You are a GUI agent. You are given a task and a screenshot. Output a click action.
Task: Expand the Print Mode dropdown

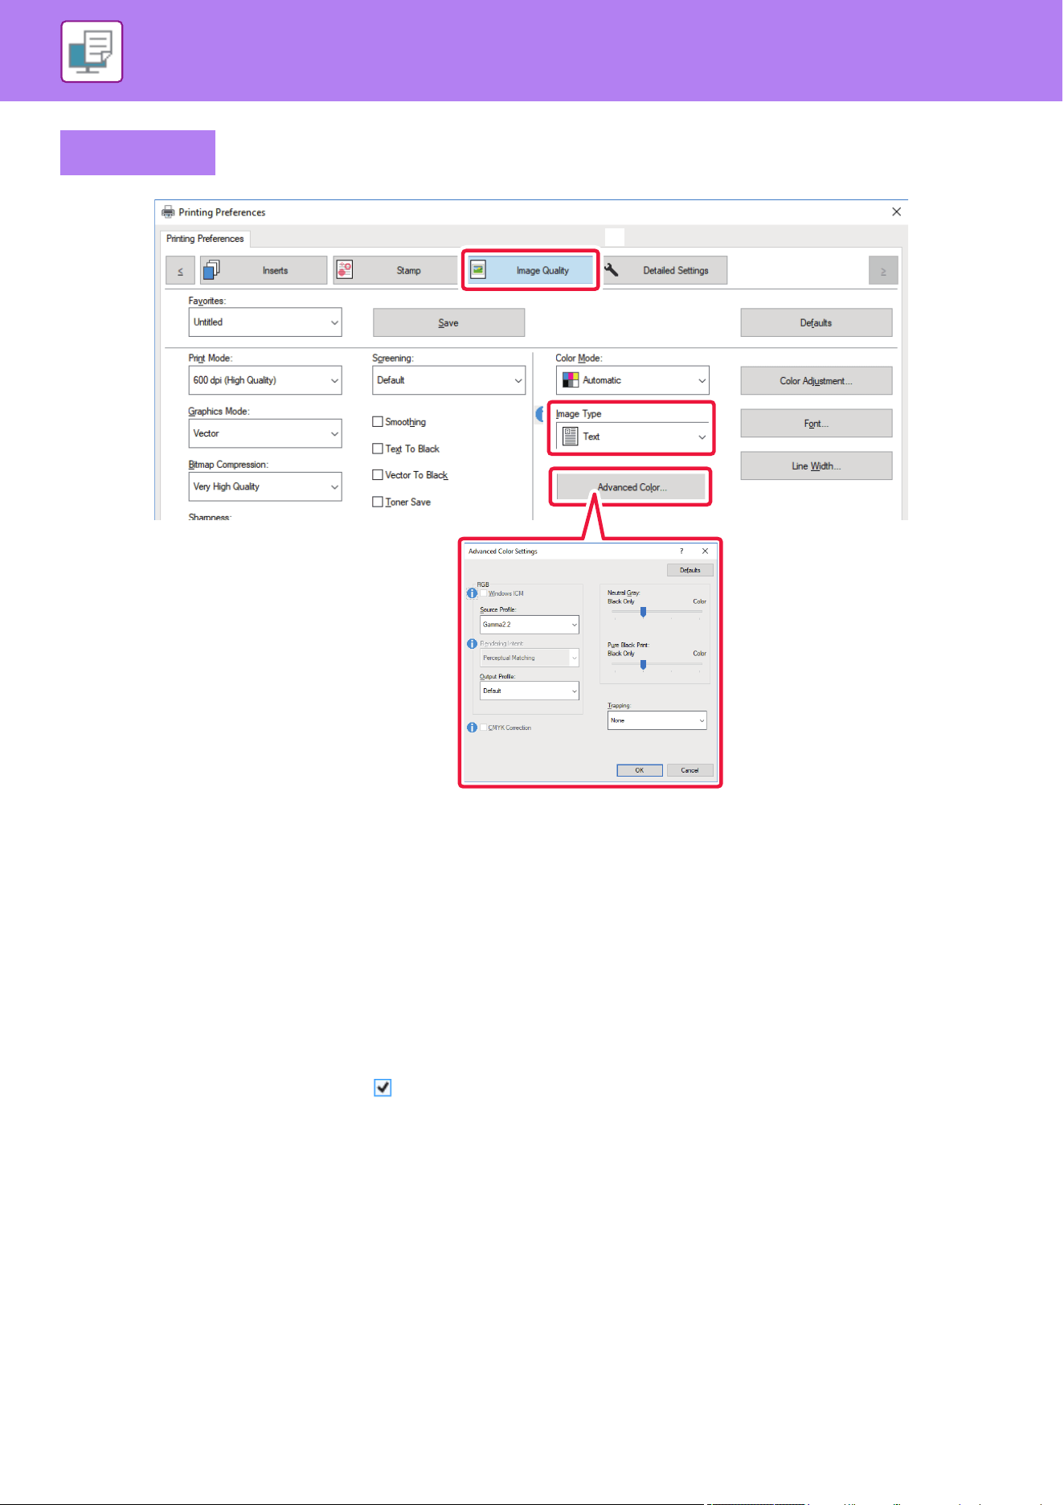click(265, 380)
